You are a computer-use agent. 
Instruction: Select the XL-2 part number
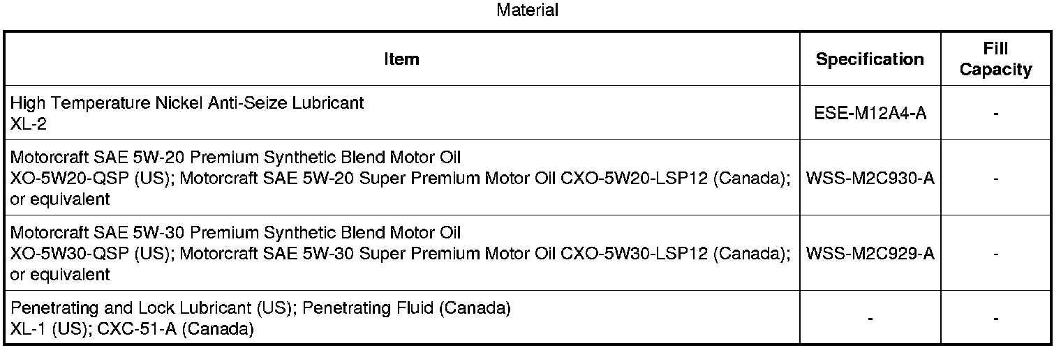(25, 121)
